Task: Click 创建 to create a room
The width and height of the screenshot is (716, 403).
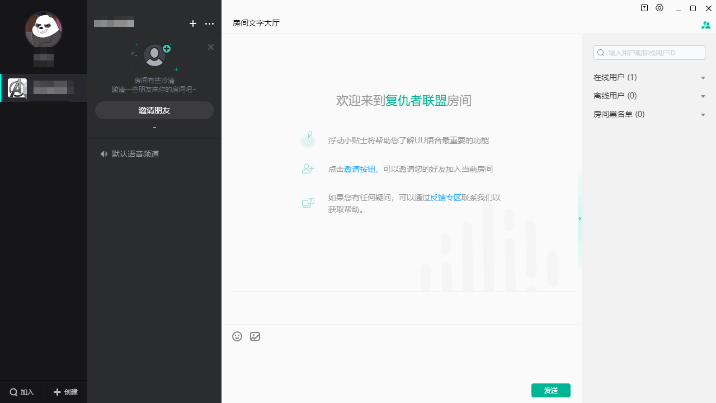Action: (65, 392)
